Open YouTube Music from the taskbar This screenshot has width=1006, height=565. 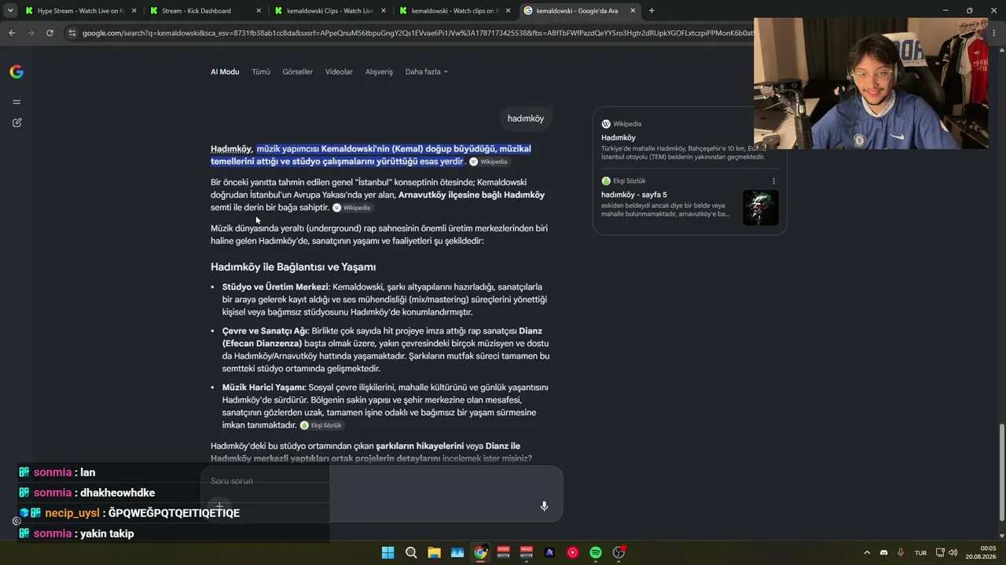point(573,552)
